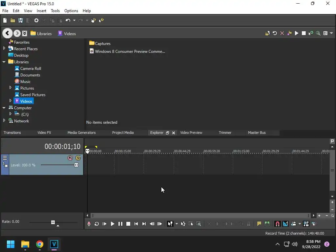Refresh the Explorer file list

pos(275,33)
